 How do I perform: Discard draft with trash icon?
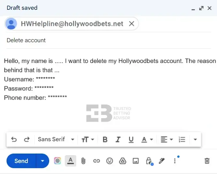coord(207,161)
